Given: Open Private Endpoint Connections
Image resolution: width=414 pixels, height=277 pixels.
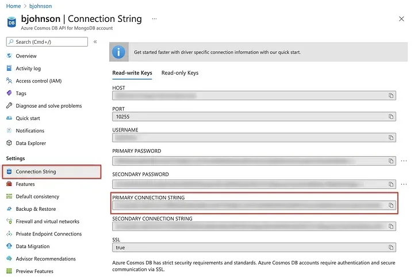Looking at the screenshot, I should tap(48, 234).
